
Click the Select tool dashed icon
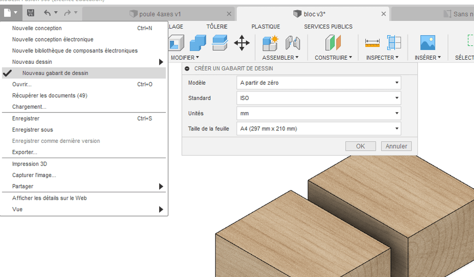(x=470, y=40)
